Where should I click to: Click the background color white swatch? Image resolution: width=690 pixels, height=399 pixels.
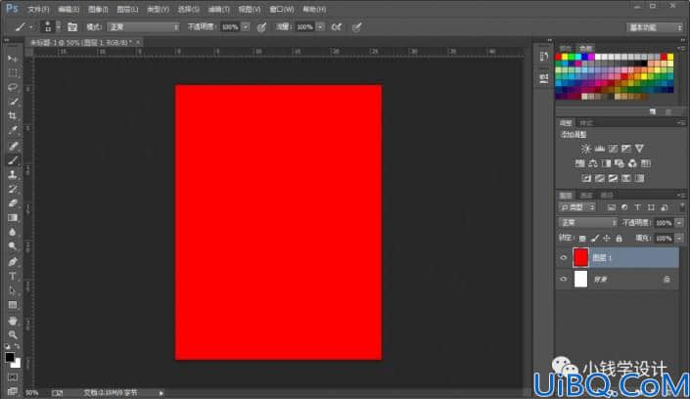tap(17, 364)
